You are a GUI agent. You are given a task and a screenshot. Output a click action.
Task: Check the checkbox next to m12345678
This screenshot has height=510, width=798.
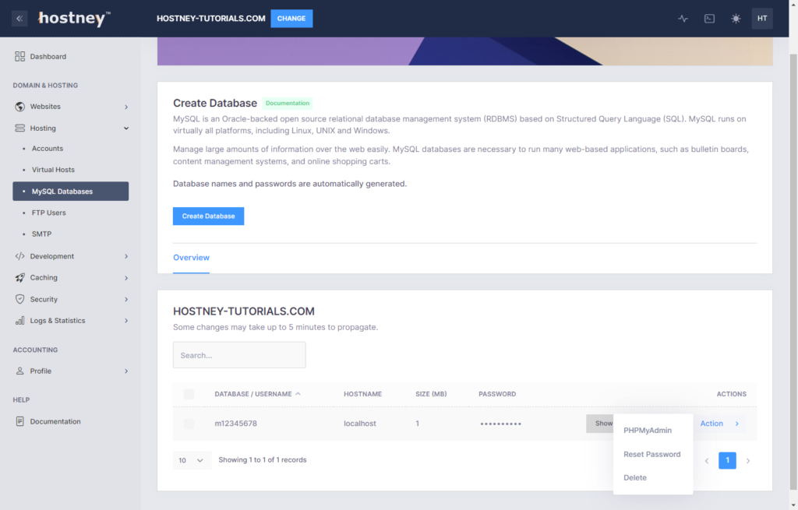click(x=189, y=423)
